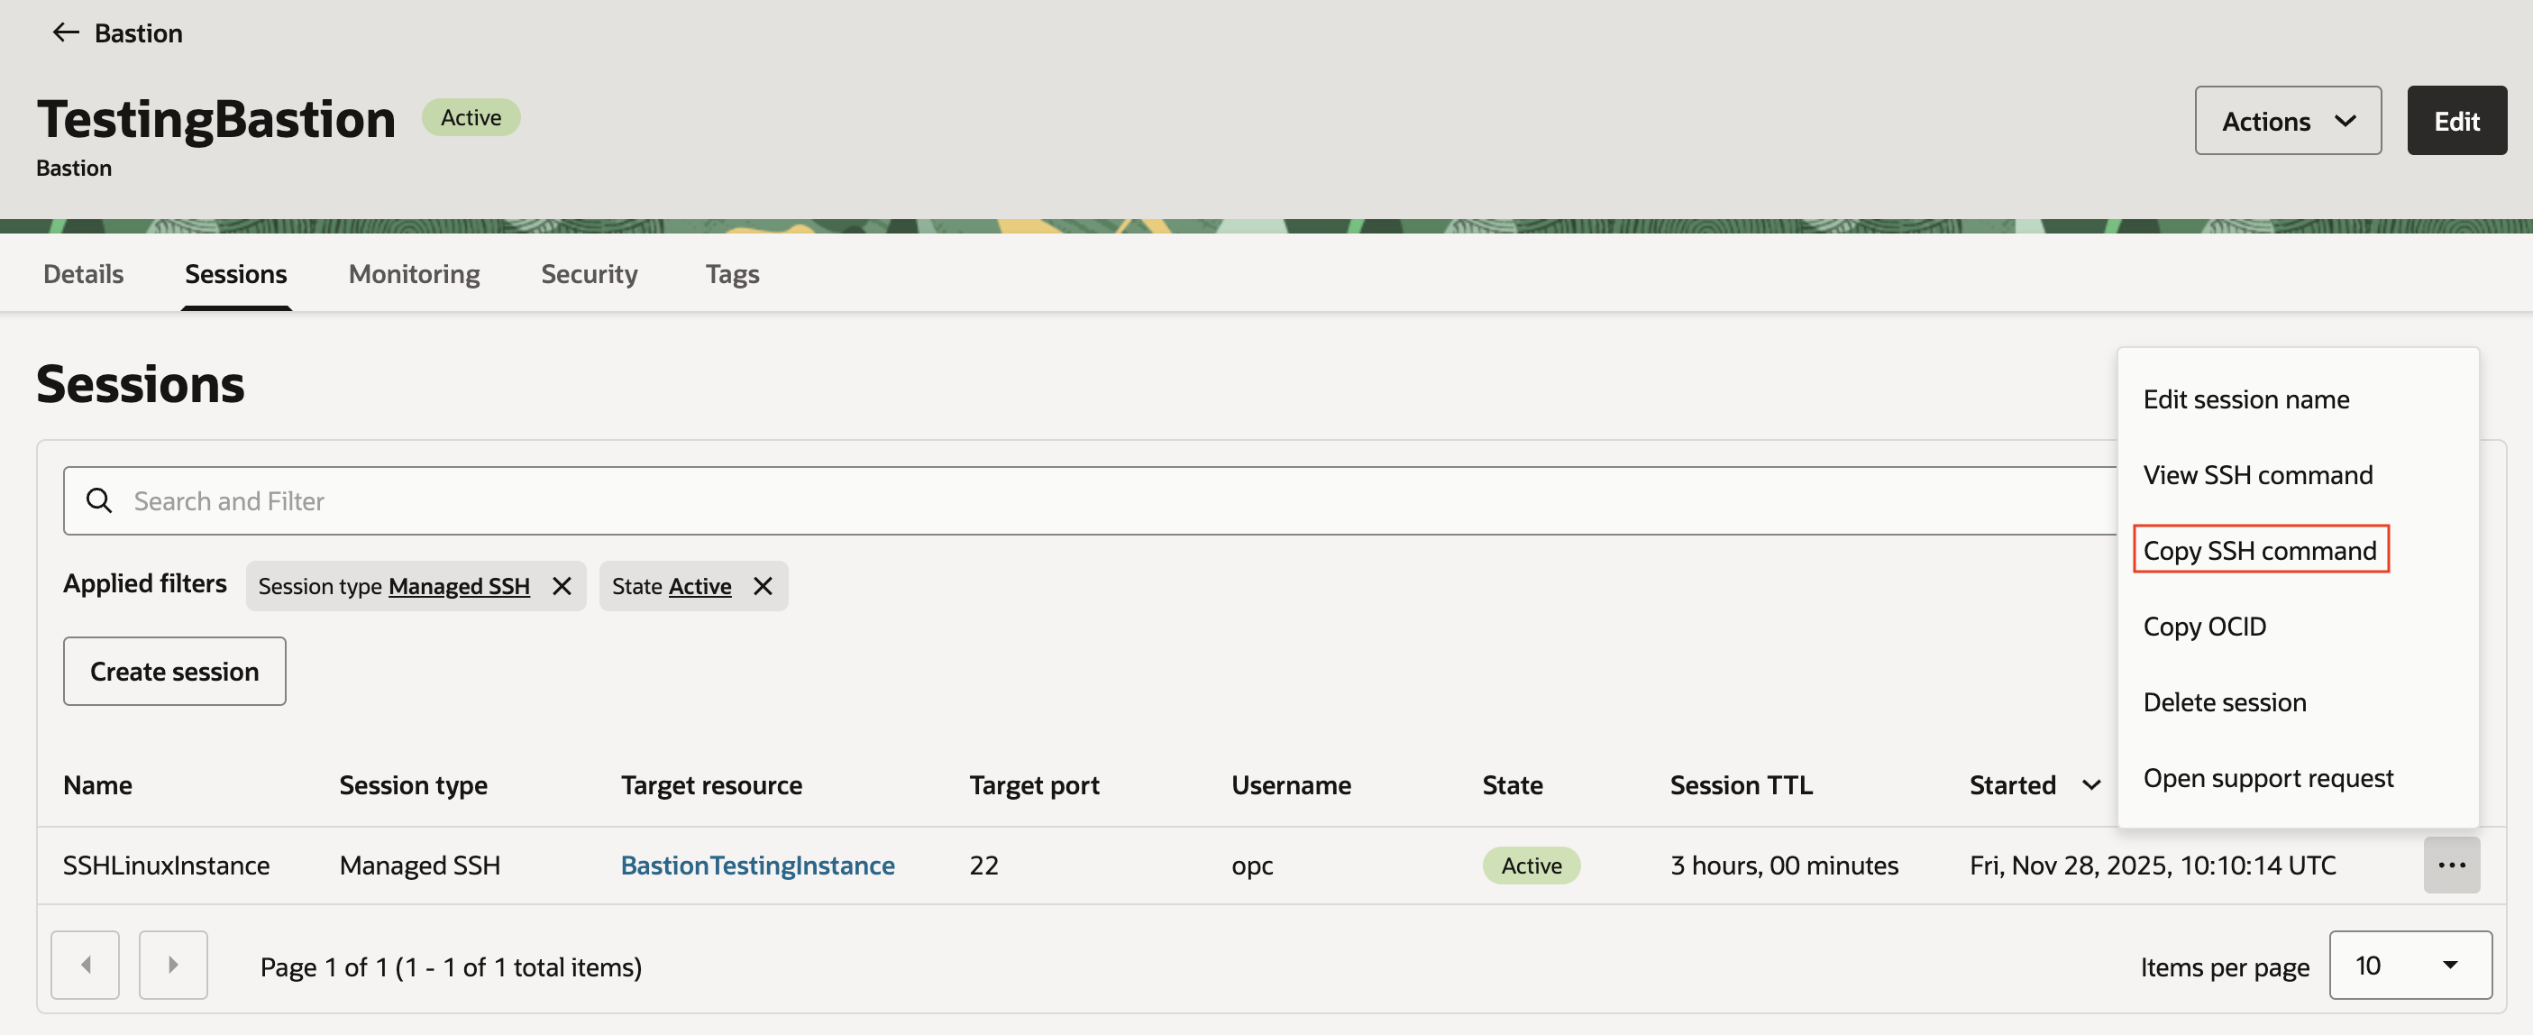The height and width of the screenshot is (1035, 2533).
Task: Click the search magnifier icon
Action: pos(98,500)
